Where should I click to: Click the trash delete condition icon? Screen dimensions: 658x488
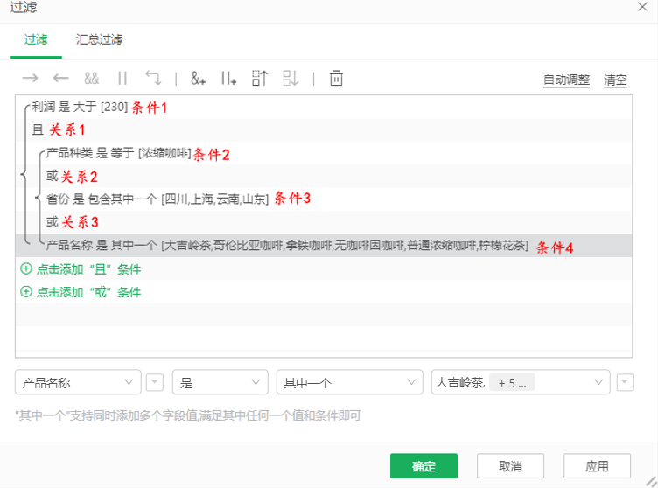point(336,78)
